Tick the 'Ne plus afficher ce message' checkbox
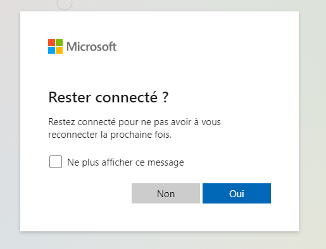The width and height of the screenshot is (326, 249). 56,162
